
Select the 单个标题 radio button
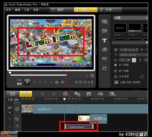click(116, 71)
